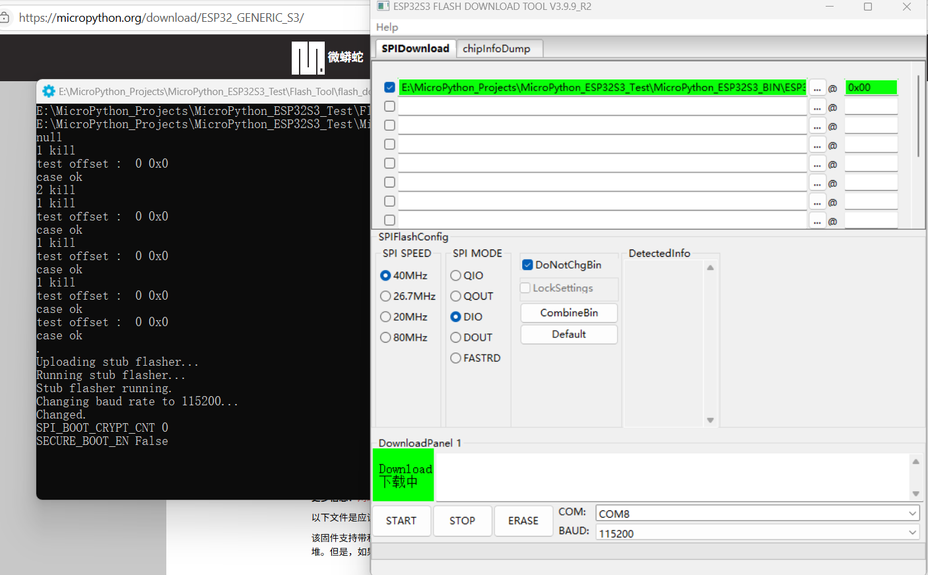The image size is (928, 575).
Task: Click the MicroPython logo in the browser page
Action: [308, 57]
